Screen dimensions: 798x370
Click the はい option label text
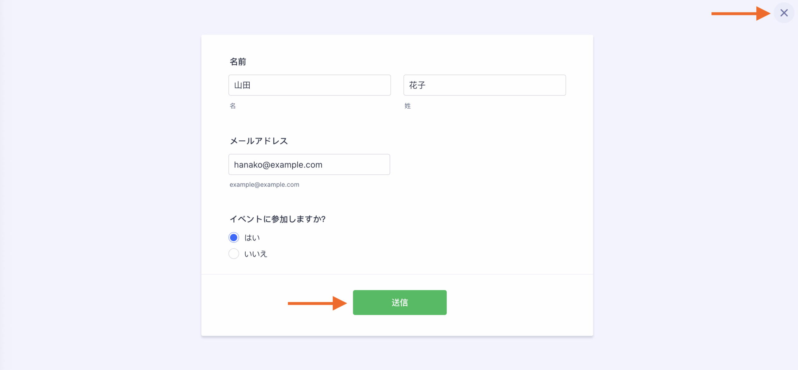252,238
